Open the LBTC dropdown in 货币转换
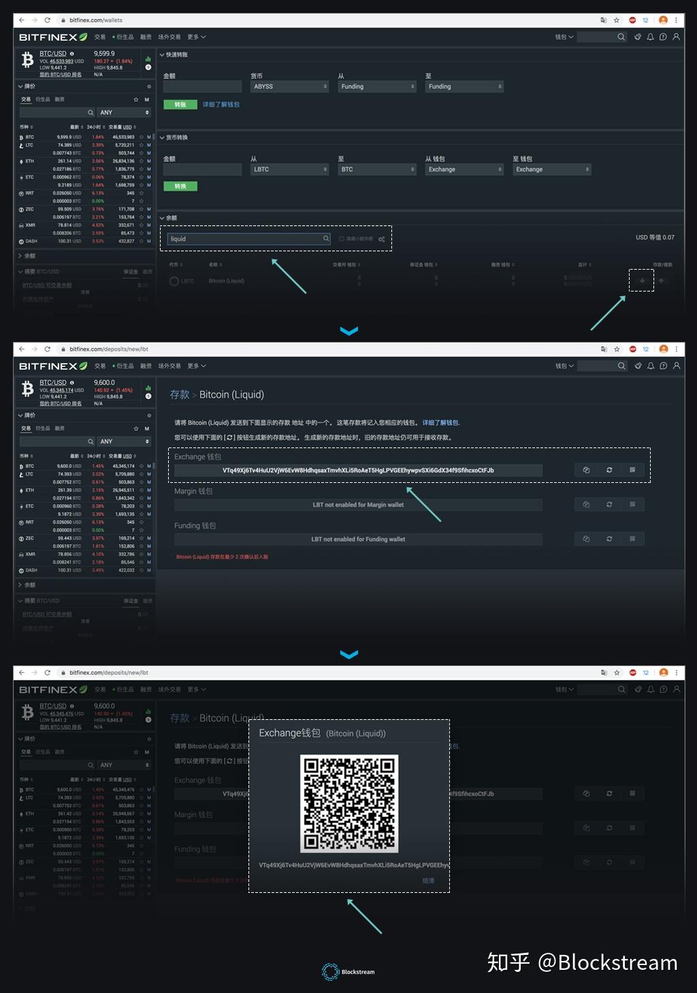697x993 pixels. (290, 170)
